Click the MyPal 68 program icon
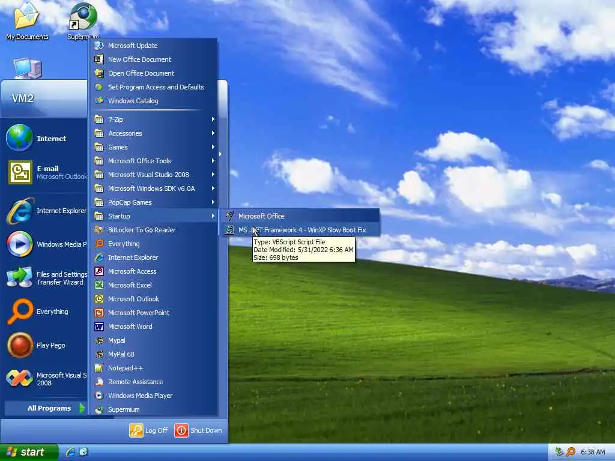 coord(99,354)
